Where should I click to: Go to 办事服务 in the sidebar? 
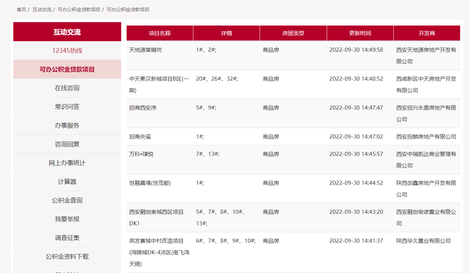click(x=67, y=126)
